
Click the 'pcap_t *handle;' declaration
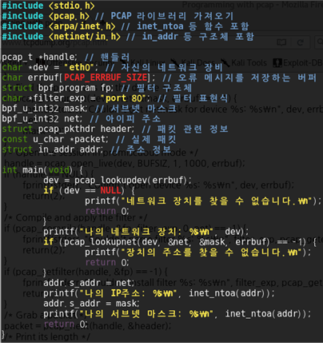(39, 57)
